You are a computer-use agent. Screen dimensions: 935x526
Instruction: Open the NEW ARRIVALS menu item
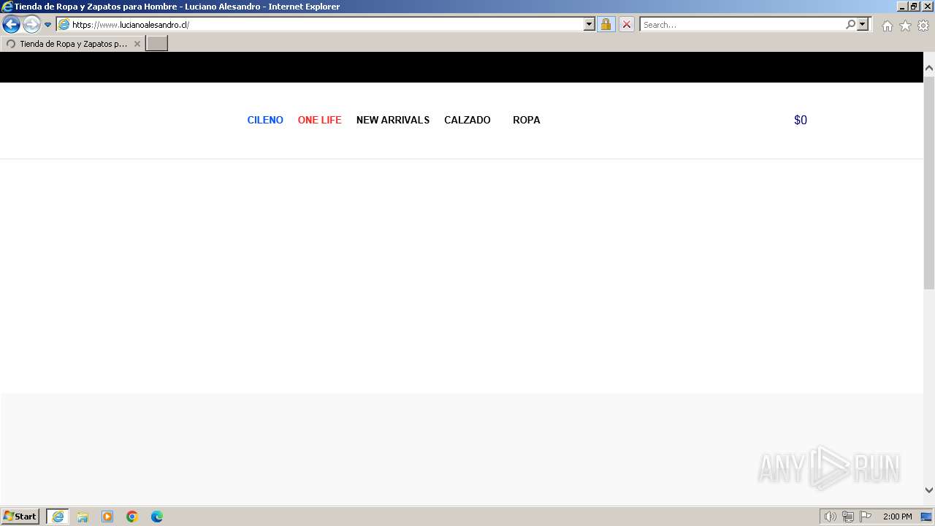393,120
